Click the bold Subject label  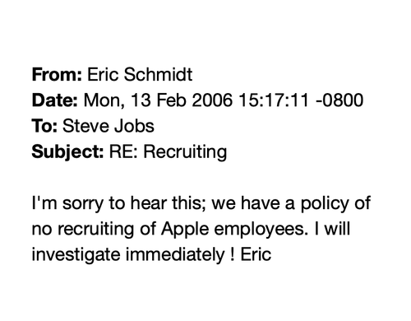(x=68, y=152)
